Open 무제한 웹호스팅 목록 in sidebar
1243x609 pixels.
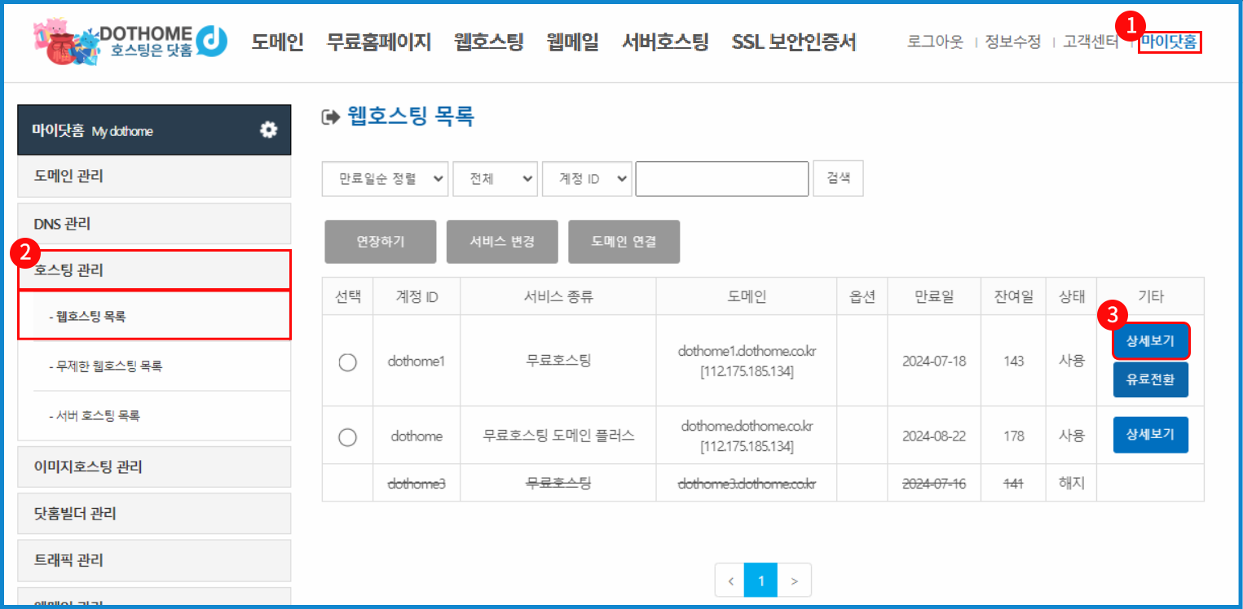pos(109,366)
